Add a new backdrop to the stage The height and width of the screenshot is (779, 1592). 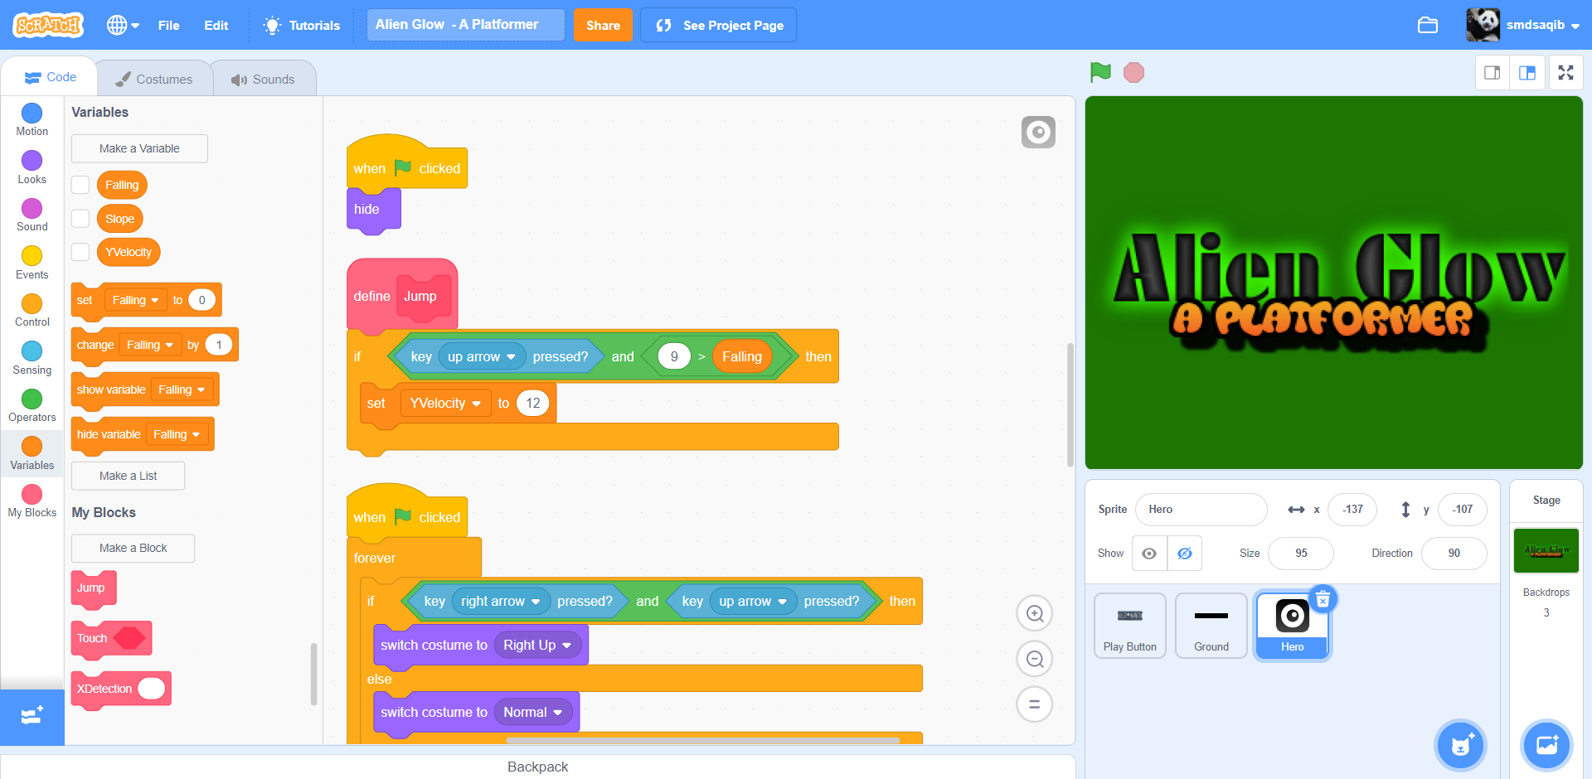click(1546, 745)
